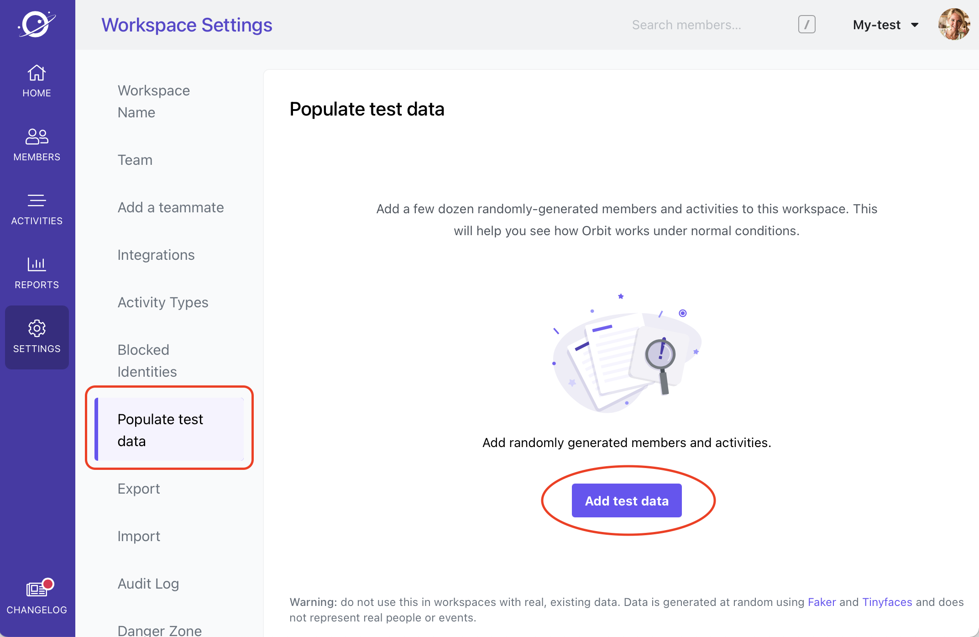Open the Activity Types settings page
Image resolution: width=979 pixels, height=637 pixels.
[x=163, y=302]
